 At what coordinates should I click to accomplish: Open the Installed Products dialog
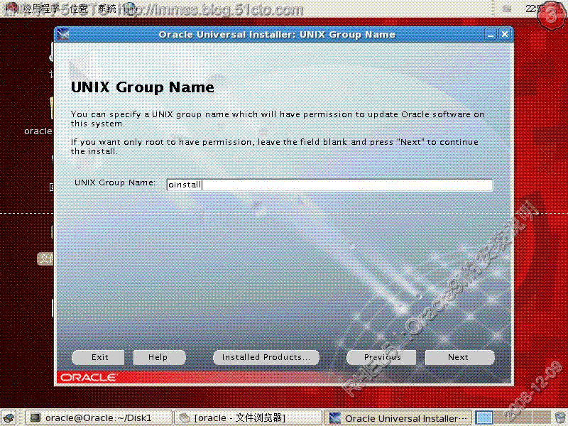click(266, 357)
